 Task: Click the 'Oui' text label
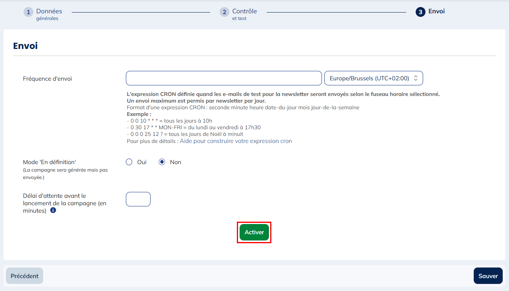pyautogui.click(x=142, y=162)
